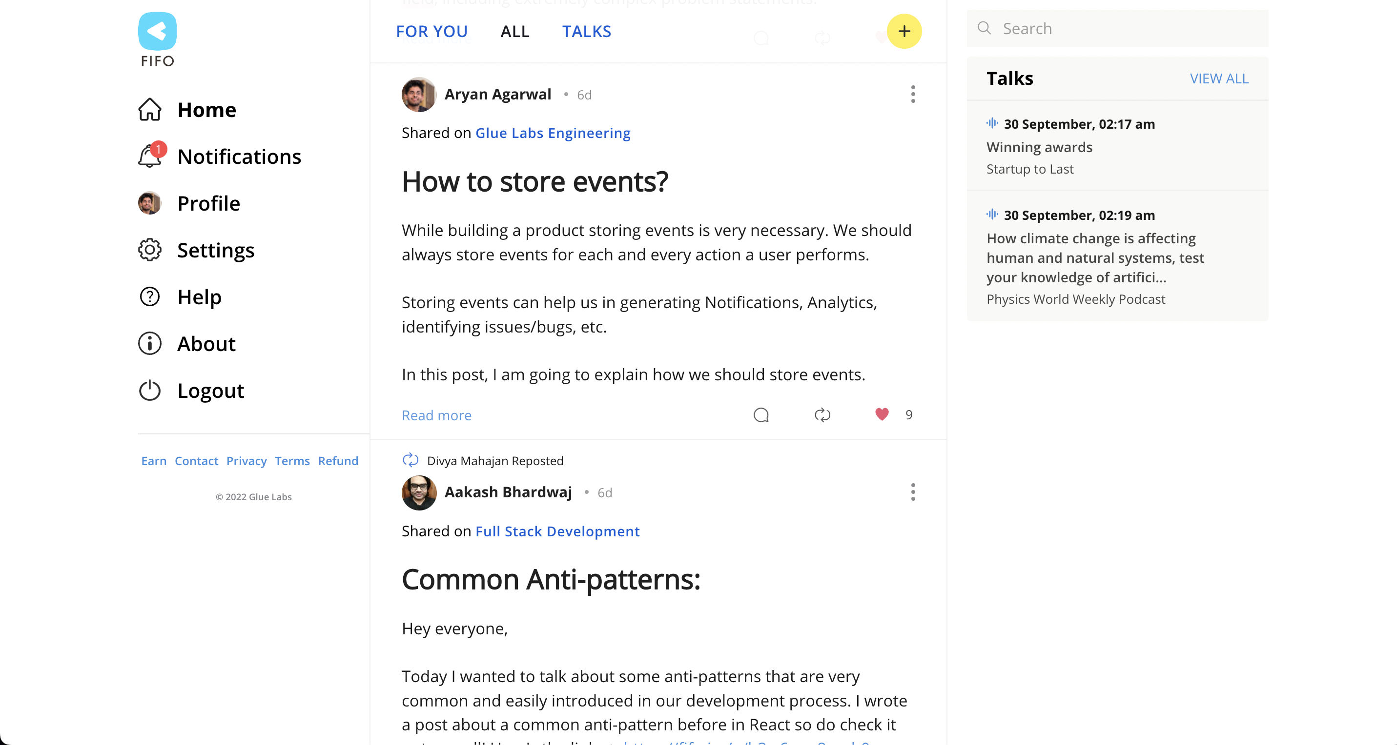The image size is (1397, 745).
Task: Open the Notifications menu item
Action: click(x=239, y=157)
